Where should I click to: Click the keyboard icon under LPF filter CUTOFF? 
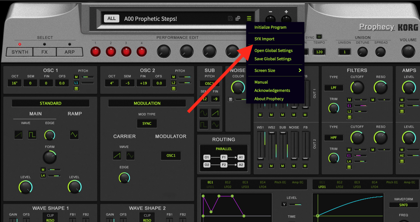click(x=349, y=117)
